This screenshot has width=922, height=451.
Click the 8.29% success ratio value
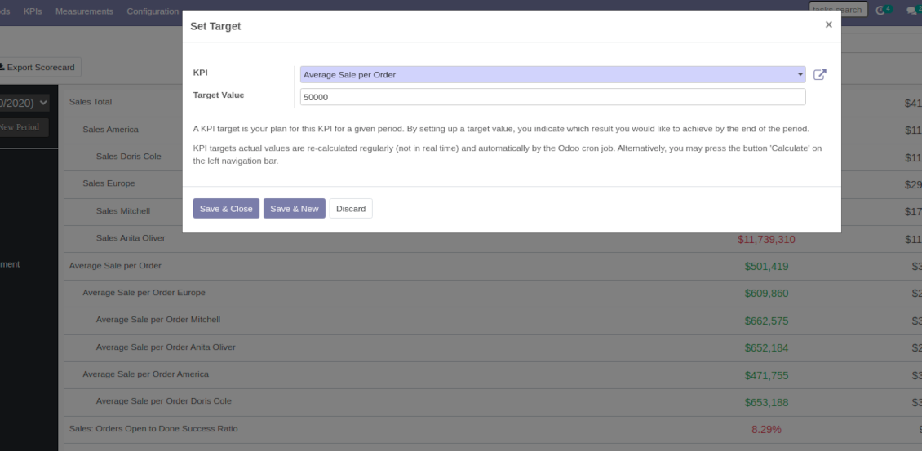pyautogui.click(x=766, y=429)
